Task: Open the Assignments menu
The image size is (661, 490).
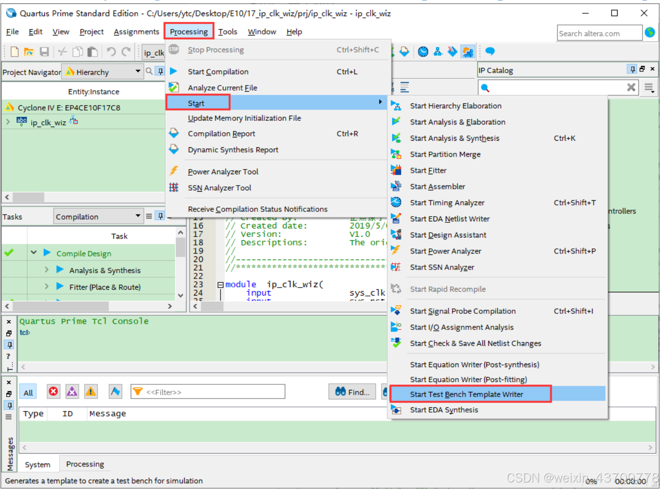Action: 136,32
